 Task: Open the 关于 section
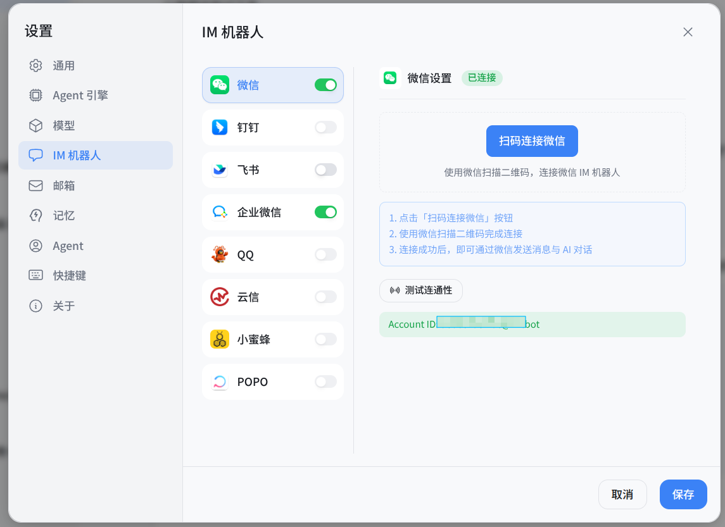tap(95, 306)
